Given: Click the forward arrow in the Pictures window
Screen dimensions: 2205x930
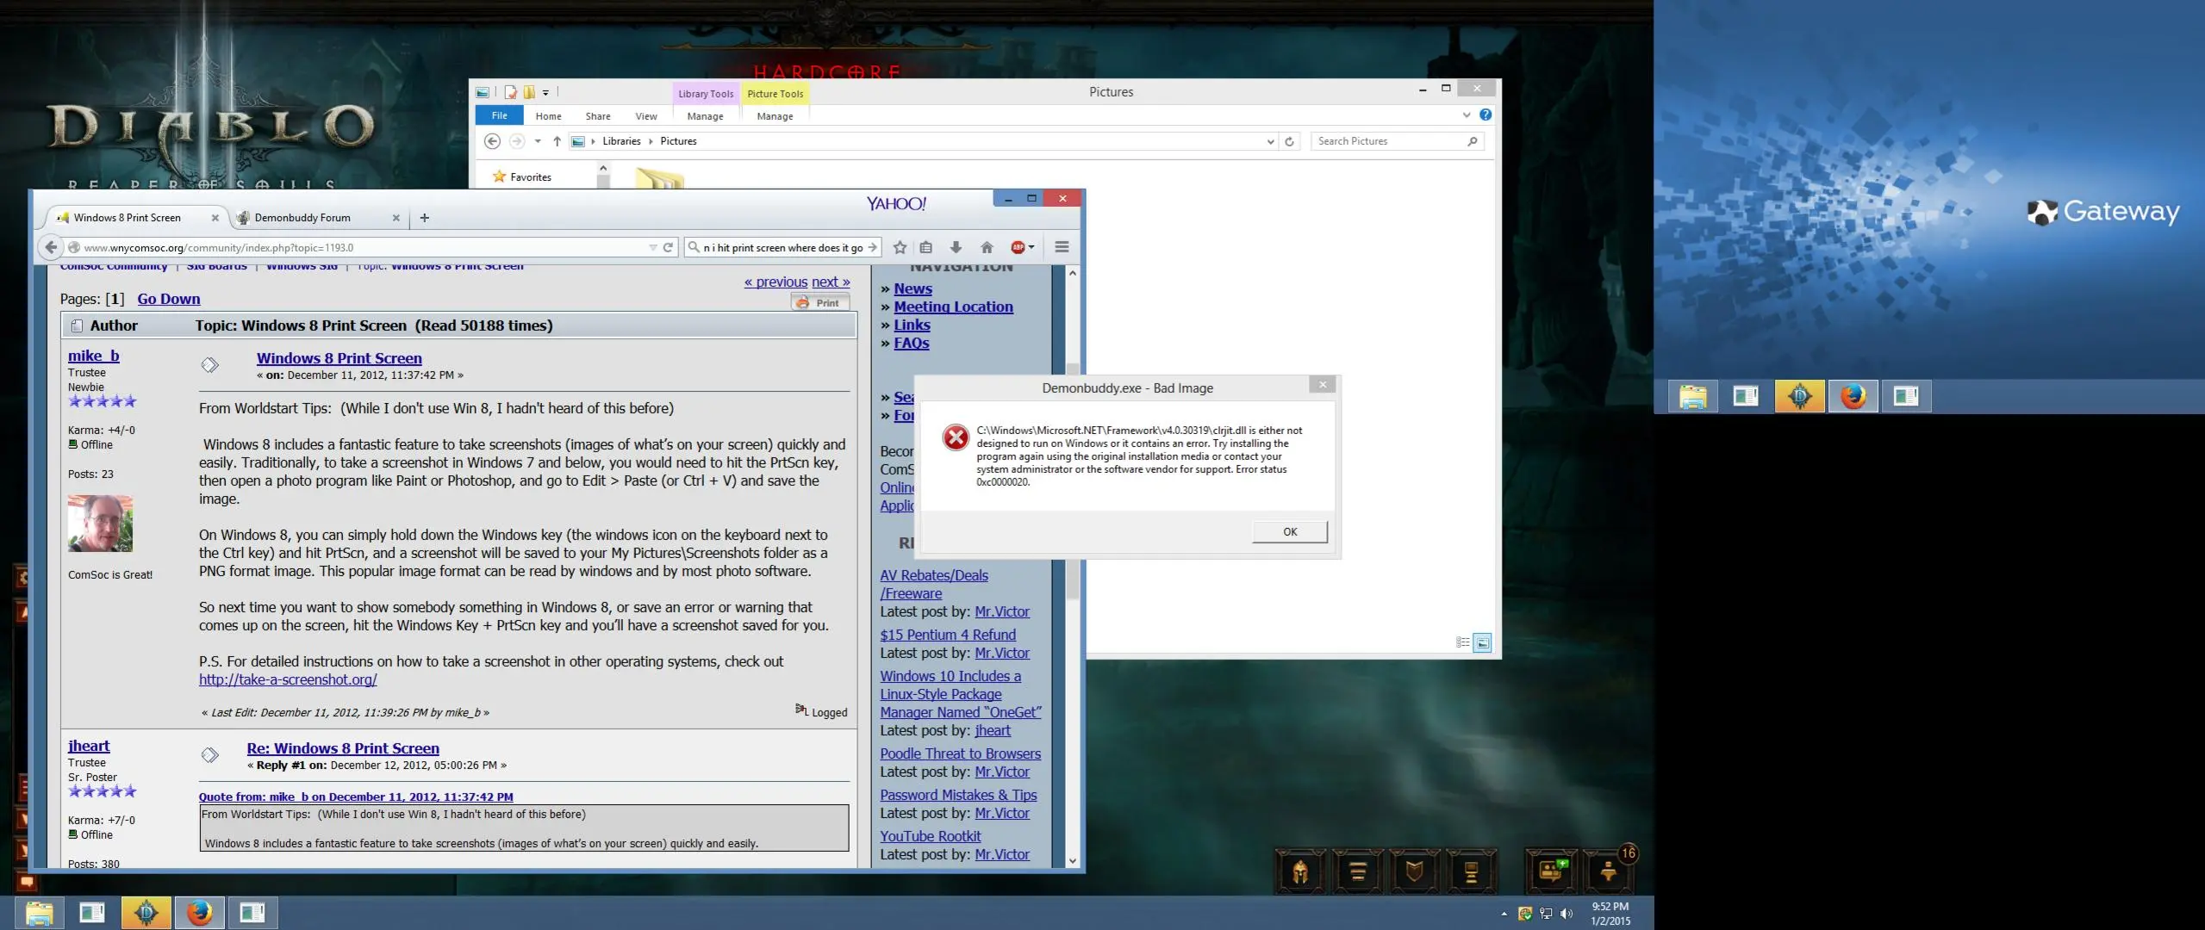Looking at the screenshot, I should tap(517, 141).
